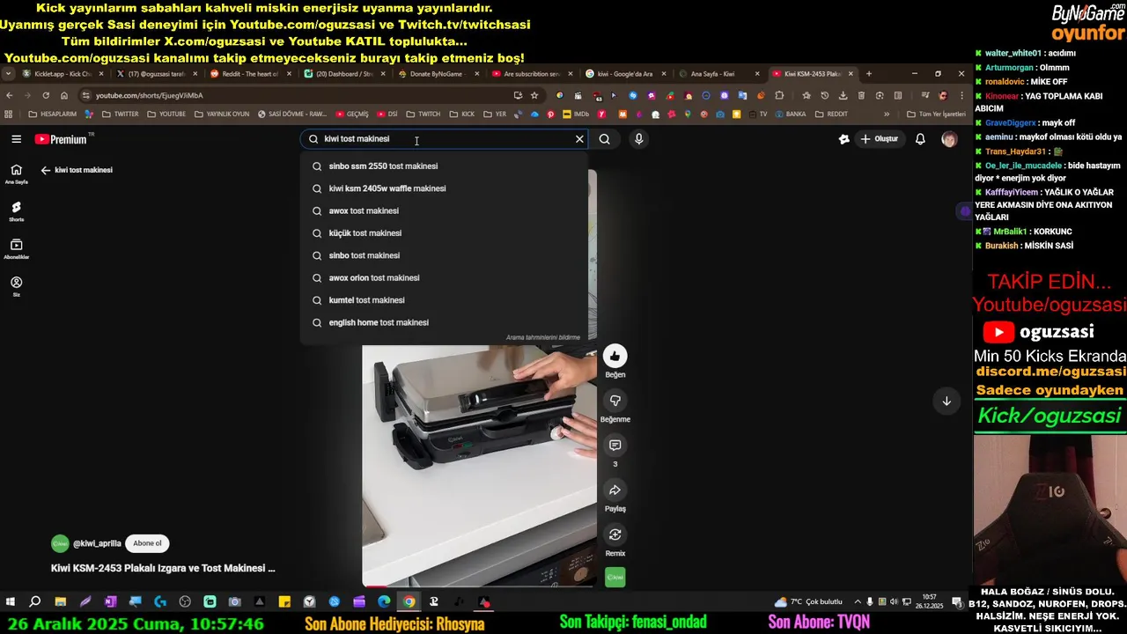Select suggestion english home tost makinesi

point(444,322)
